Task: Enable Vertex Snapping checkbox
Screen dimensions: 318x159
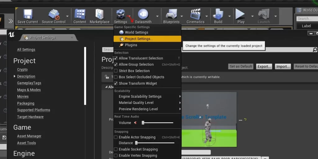Action: click(x=116, y=155)
